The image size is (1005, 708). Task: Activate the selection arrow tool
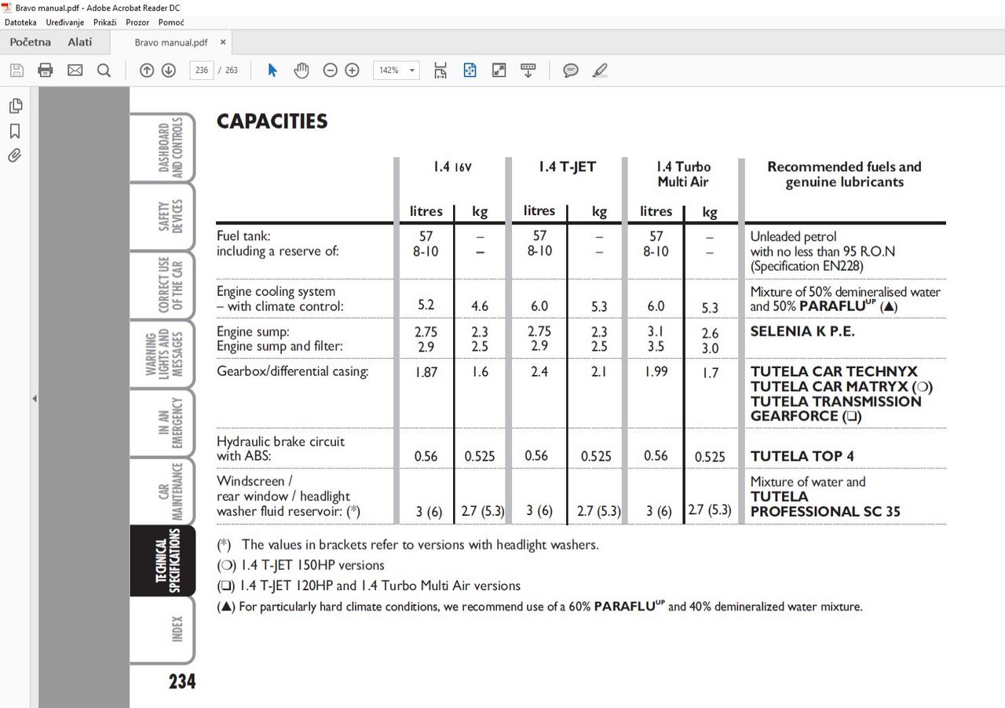click(272, 70)
